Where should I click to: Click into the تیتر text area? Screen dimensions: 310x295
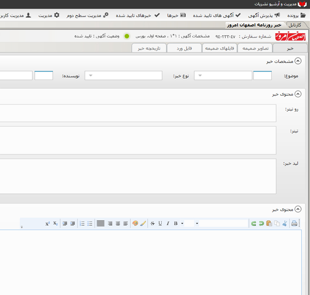pyautogui.click(x=138, y=141)
